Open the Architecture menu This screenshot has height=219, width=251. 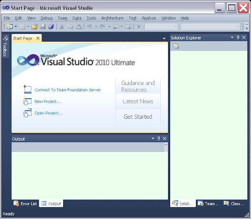coord(112,18)
